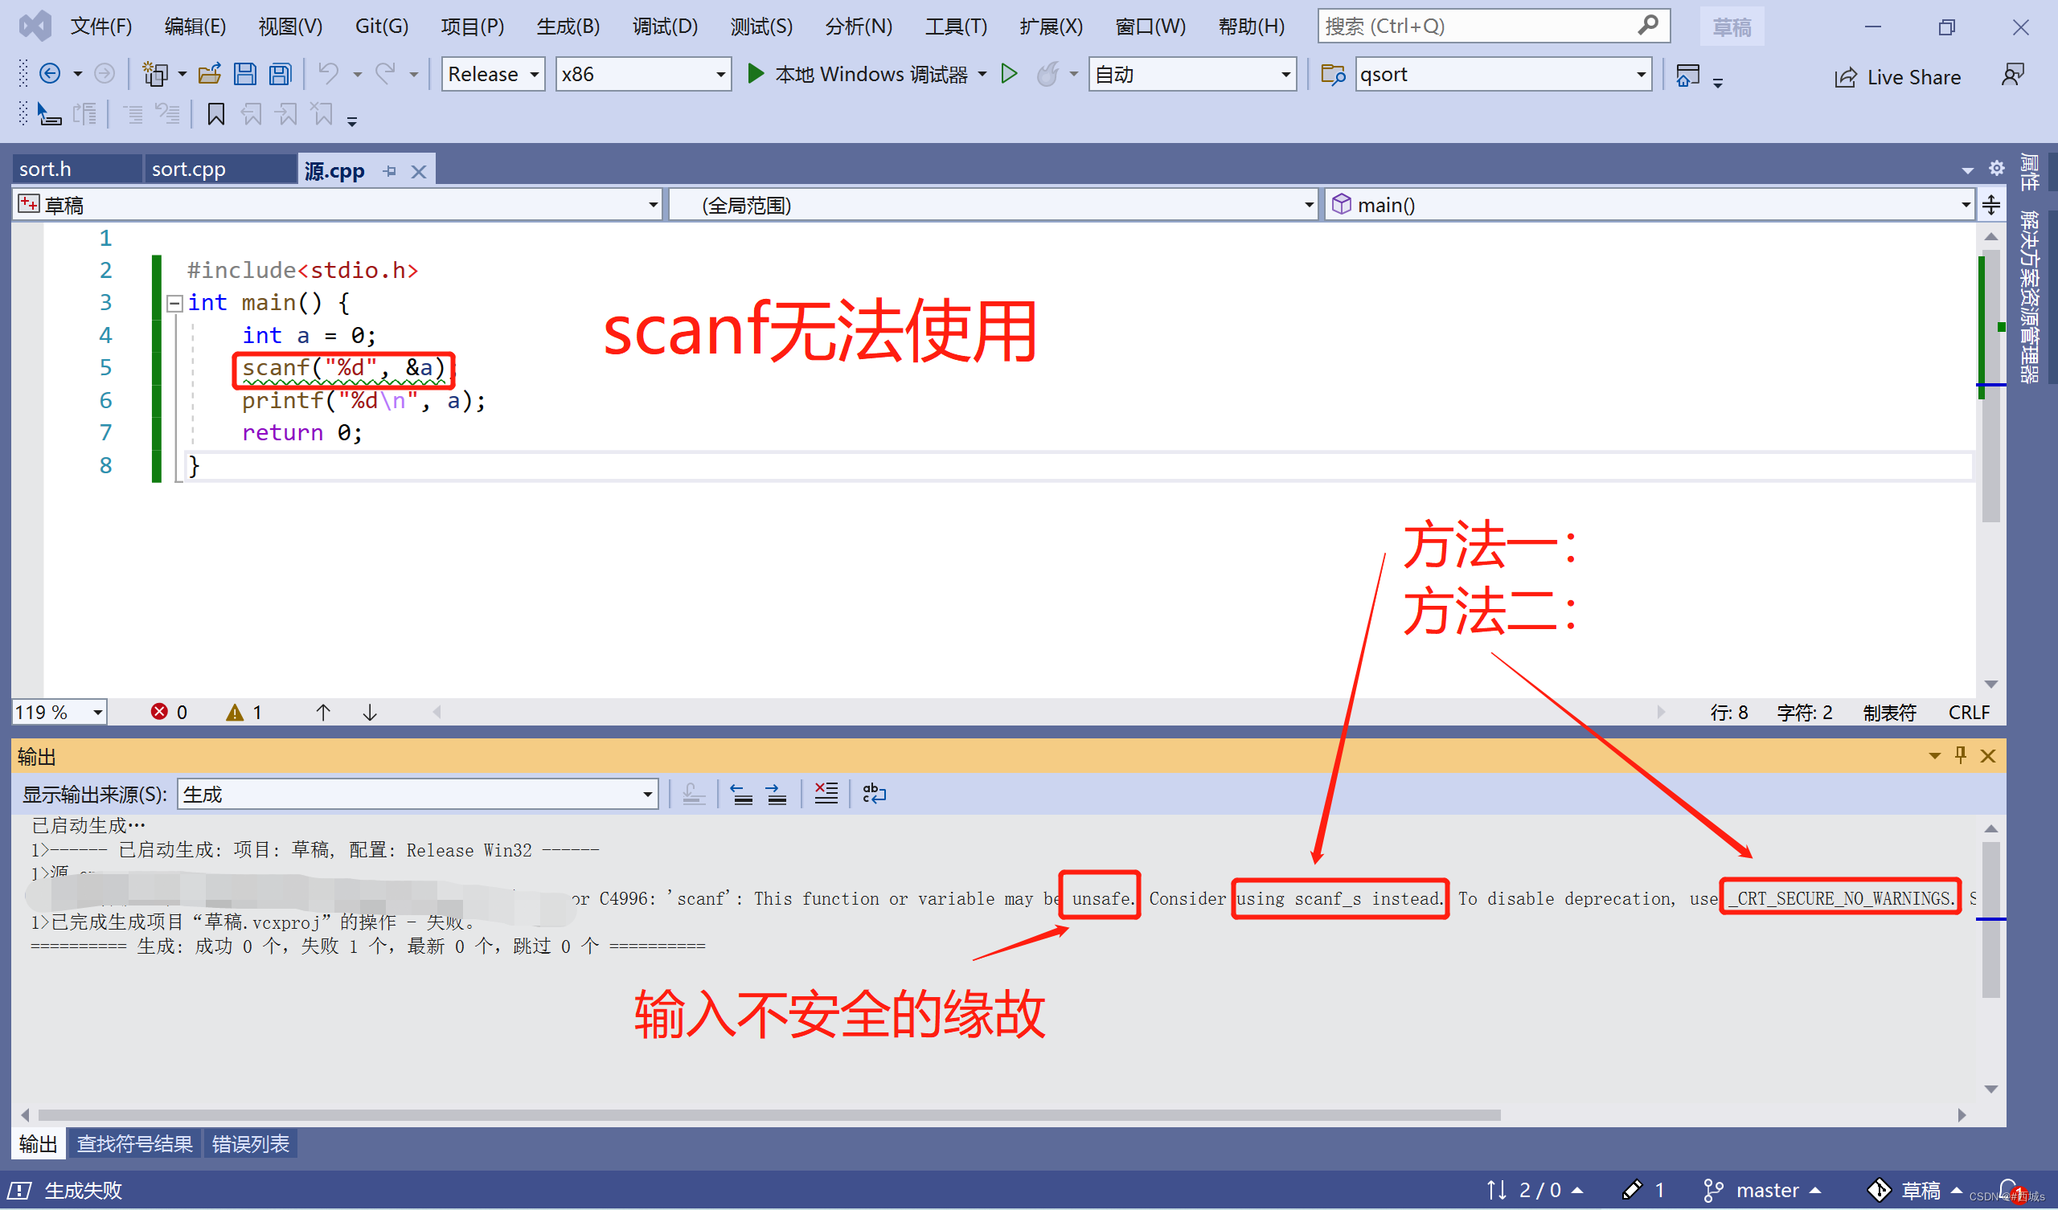This screenshot has width=2058, height=1210.
Task: Navigate to previous issue up arrow
Action: (x=323, y=712)
